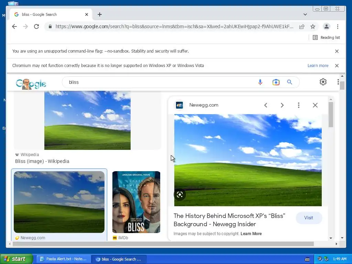Image resolution: width=352 pixels, height=264 pixels.
Task: Search by image with camera icon
Action: [276, 82]
